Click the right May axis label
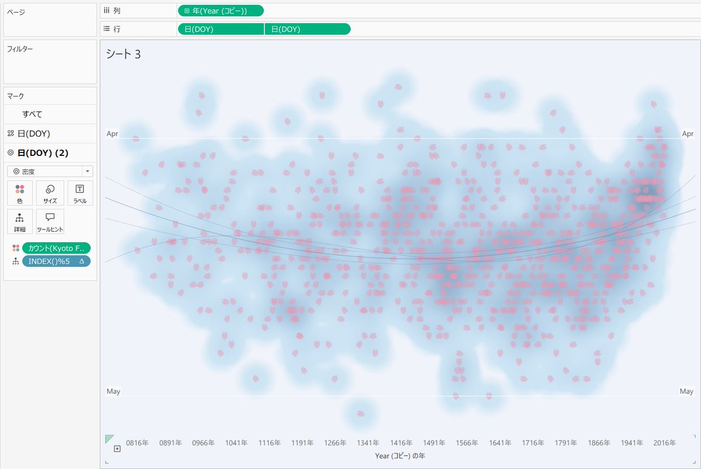 tap(686, 391)
